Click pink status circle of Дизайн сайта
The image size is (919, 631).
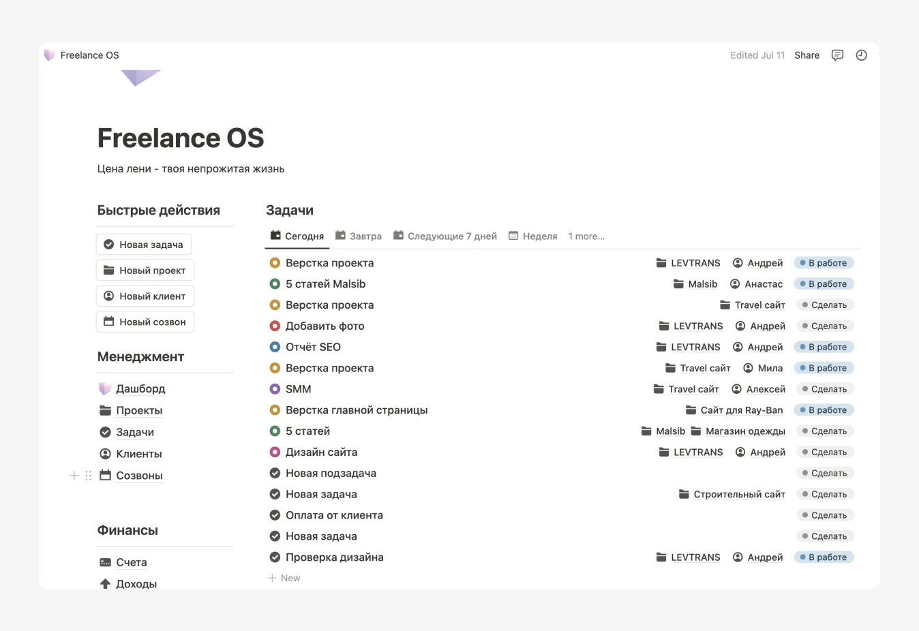pos(275,452)
